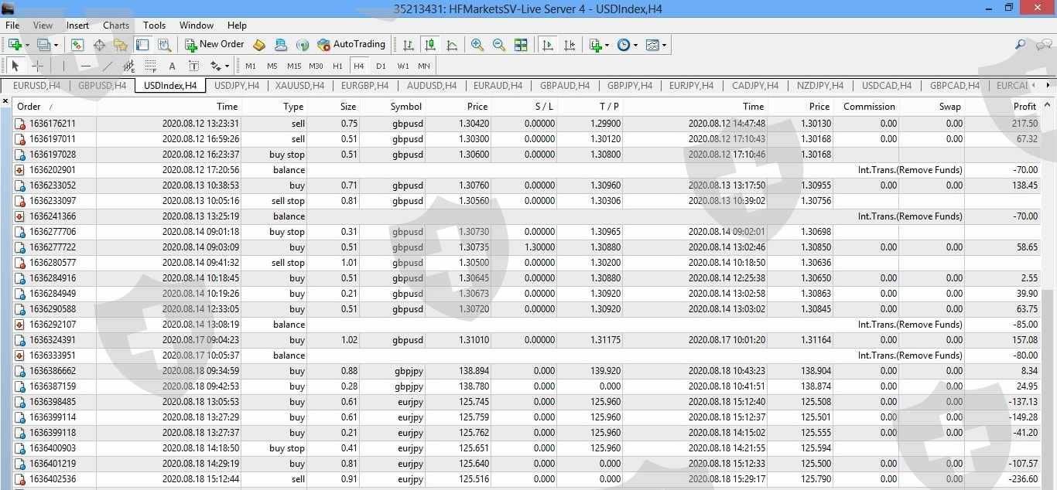1057x490 pixels.
Task: Click the zoom out magnifier icon
Action: pos(499,45)
